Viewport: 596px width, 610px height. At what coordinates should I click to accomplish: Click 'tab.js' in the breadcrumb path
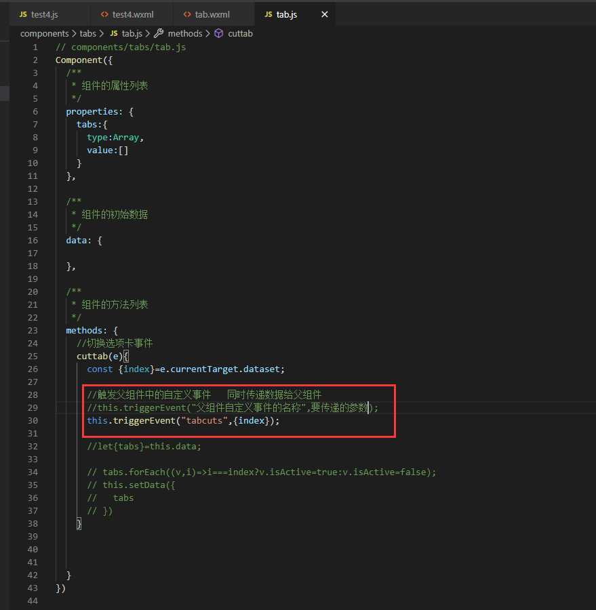pyautogui.click(x=132, y=34)
